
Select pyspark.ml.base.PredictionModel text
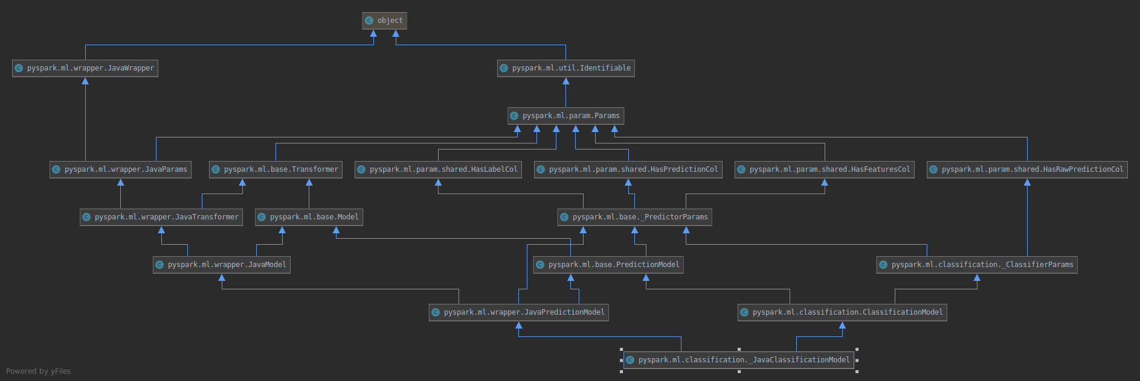coord(614,265)
